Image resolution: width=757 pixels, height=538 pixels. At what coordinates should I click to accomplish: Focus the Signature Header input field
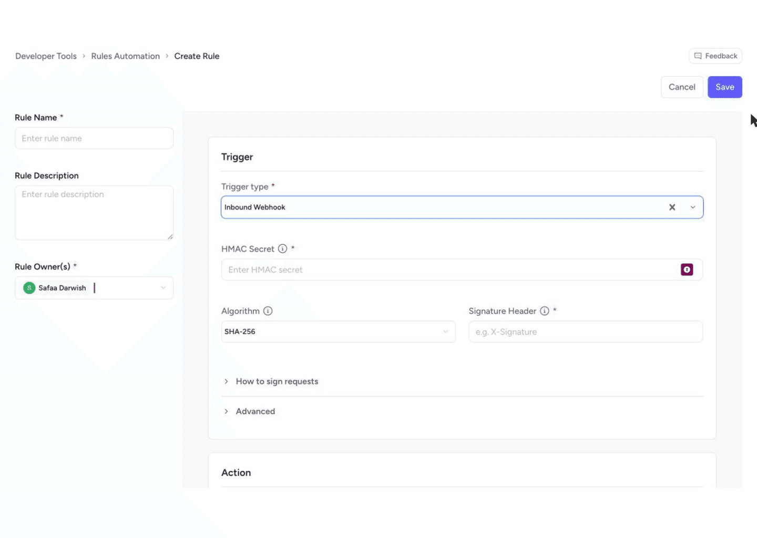(586, 332)
